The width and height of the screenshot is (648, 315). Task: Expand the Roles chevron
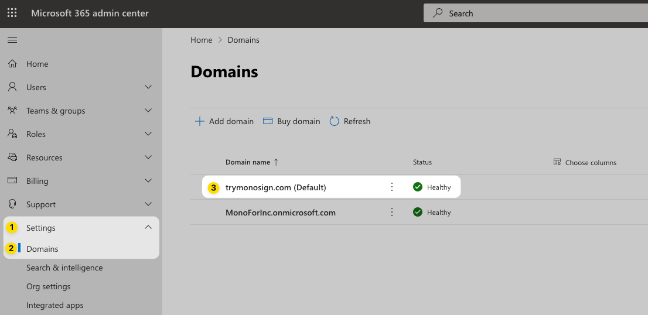[x=148, y=133]
